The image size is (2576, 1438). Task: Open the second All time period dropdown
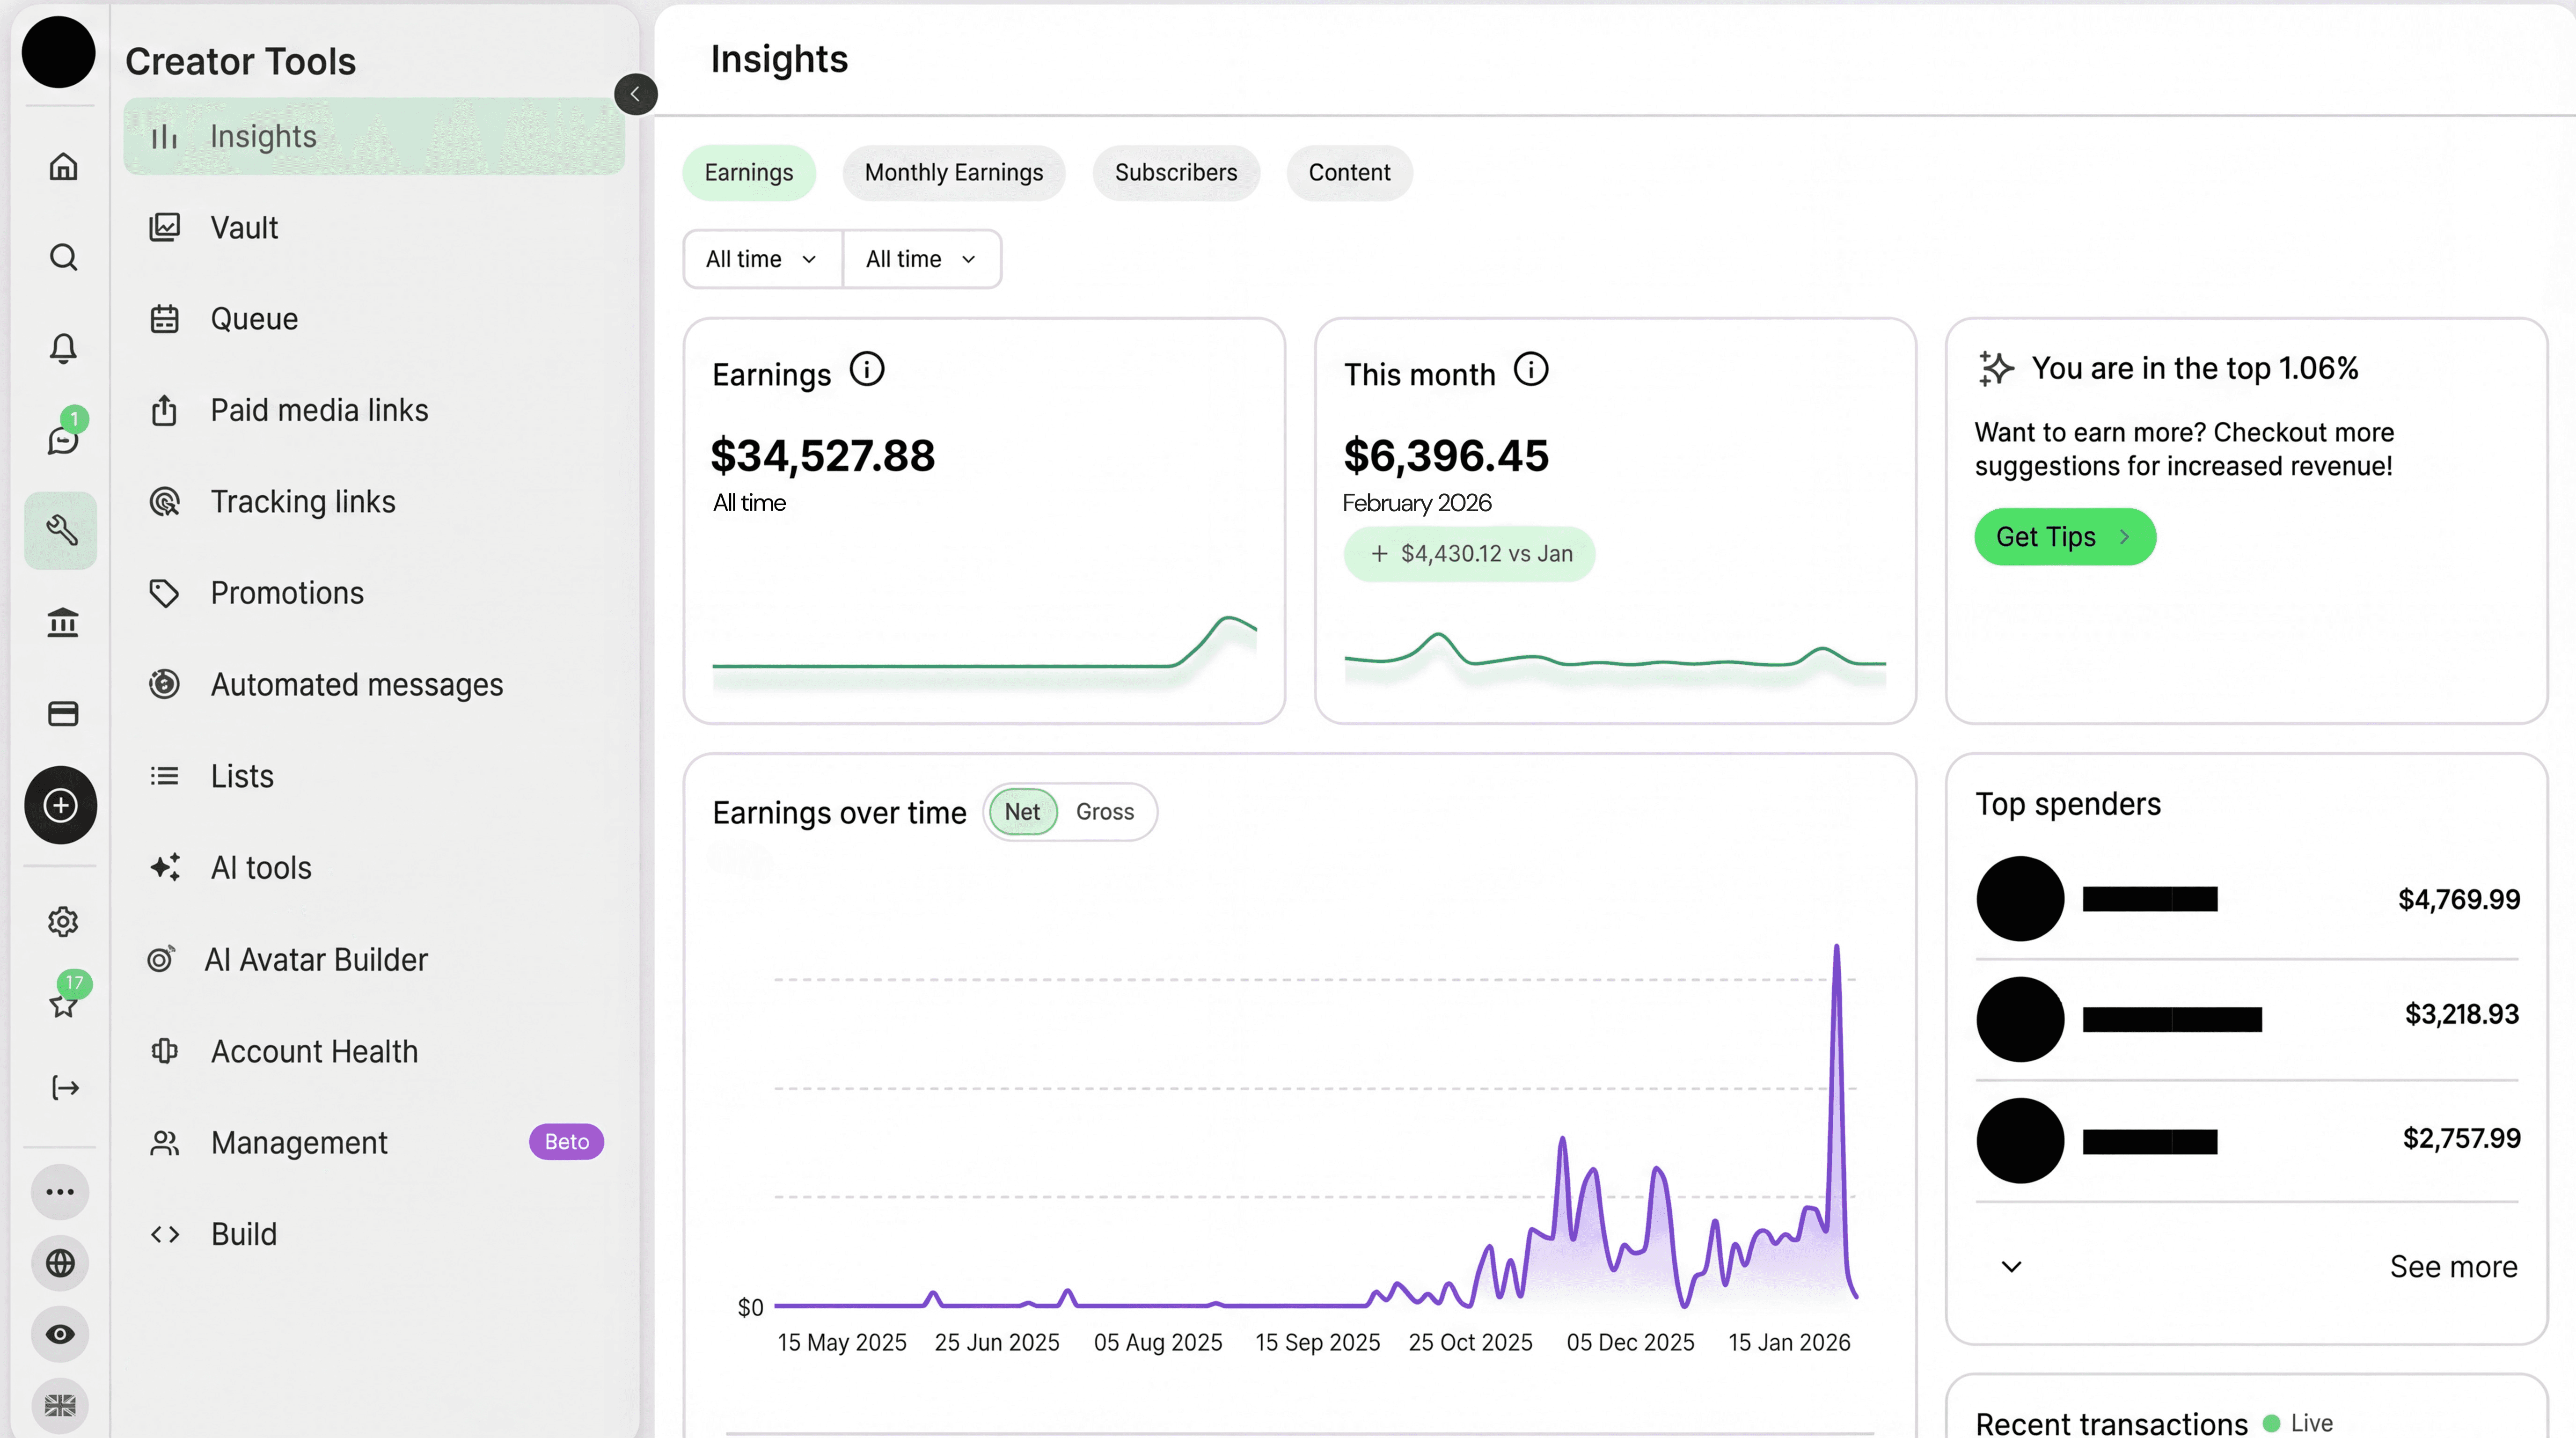[920, 258]
